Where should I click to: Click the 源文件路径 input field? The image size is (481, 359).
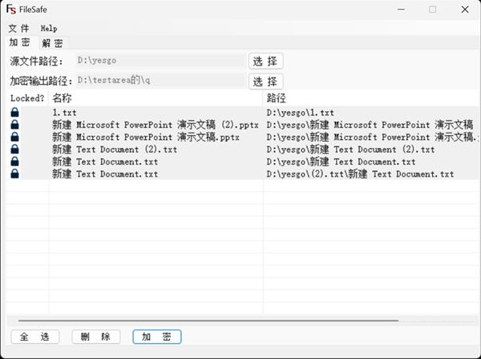(159, 61)
